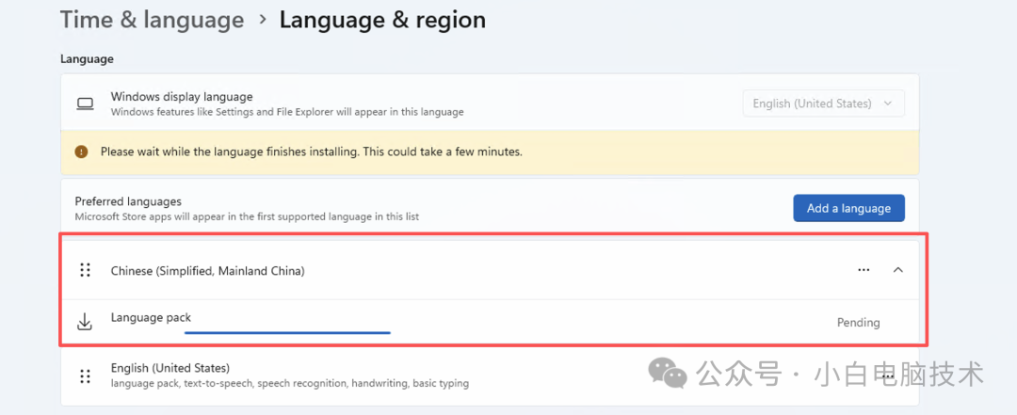1017x415 pixels.
Task: Open more options for Chinese (Simplified)
Action: coord(864,270)
